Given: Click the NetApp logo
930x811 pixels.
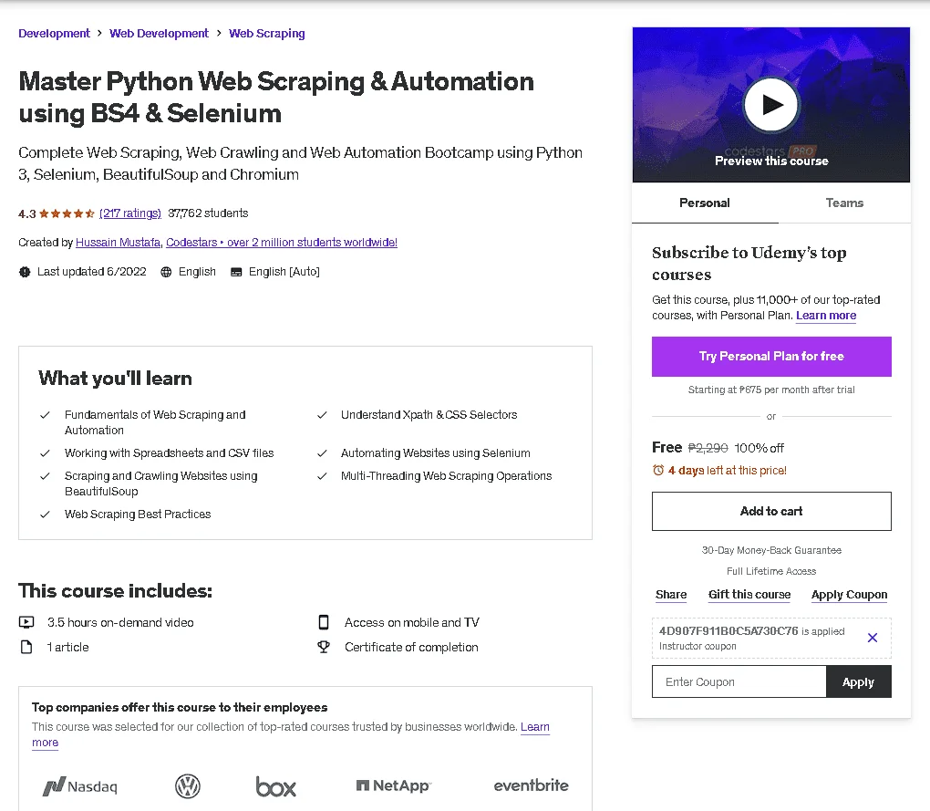Looking at the screenshot, I should click(393, 785).
